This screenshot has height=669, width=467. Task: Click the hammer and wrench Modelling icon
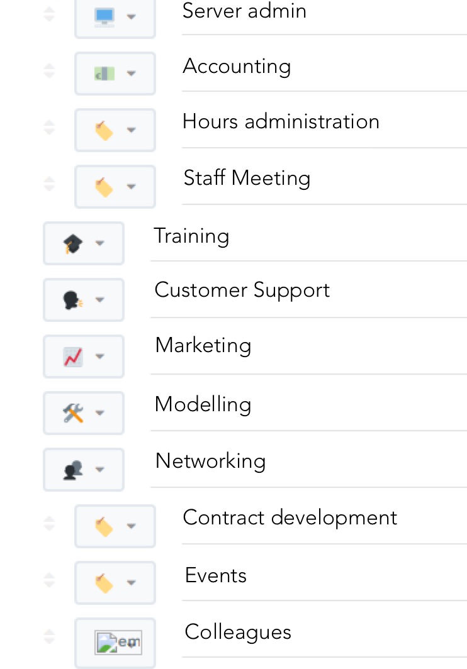[73, 413]
